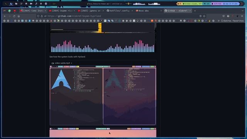Toggle play/pause in the panel media widget
This screenshot has height=139, width=247.
pos(129,3)
